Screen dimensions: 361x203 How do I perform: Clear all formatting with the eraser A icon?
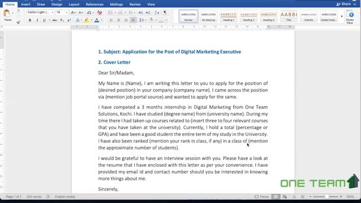click(99, 12)
